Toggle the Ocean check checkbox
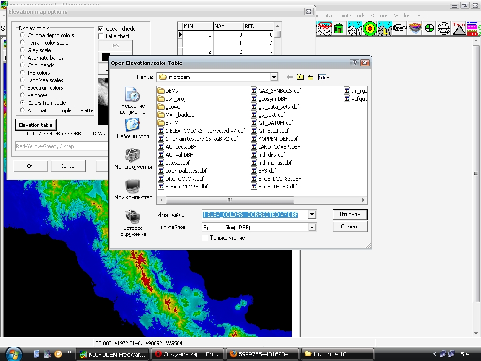 101,29
